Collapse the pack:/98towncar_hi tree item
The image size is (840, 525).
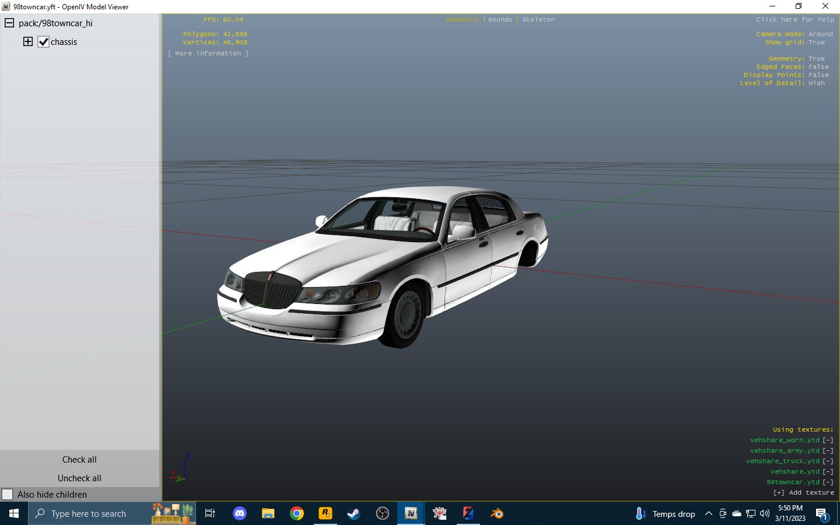[x=8, y=23]
